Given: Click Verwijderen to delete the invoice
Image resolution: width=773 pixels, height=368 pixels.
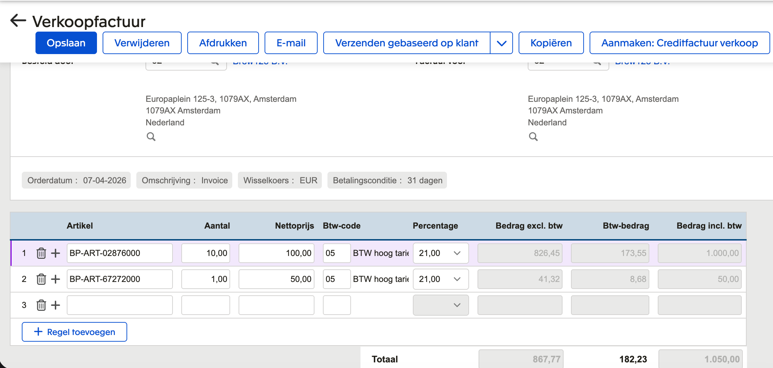Looking at the screenshot, I should coord(142,43).
